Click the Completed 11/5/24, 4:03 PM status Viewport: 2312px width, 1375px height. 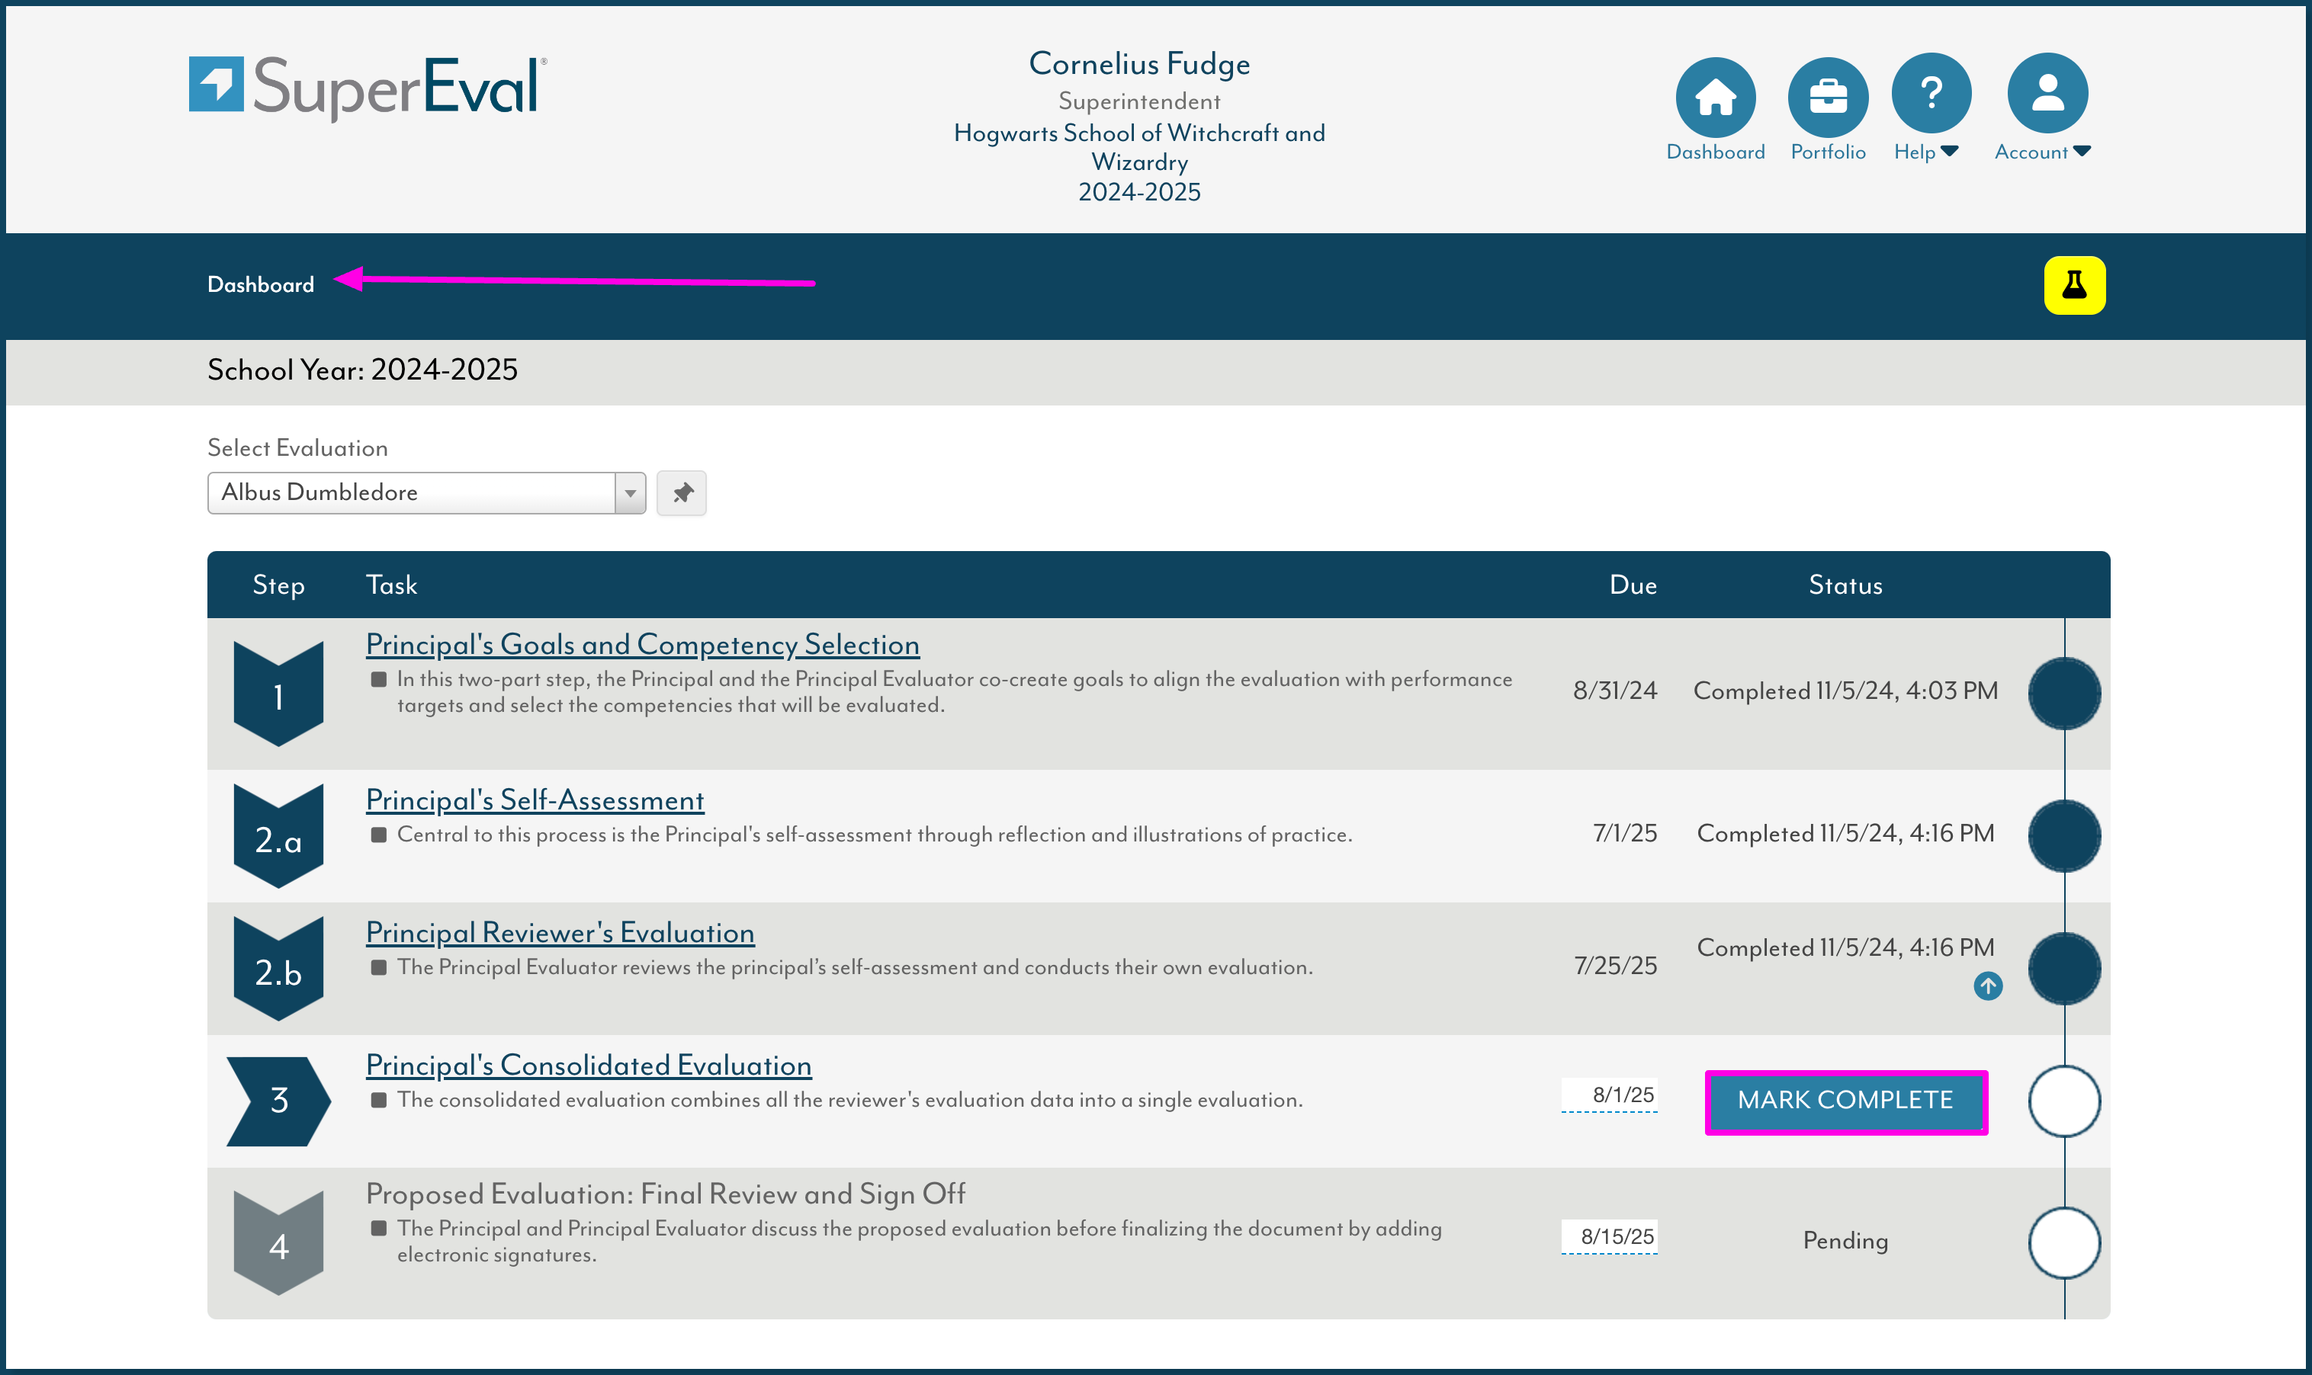coord(1845,691)
